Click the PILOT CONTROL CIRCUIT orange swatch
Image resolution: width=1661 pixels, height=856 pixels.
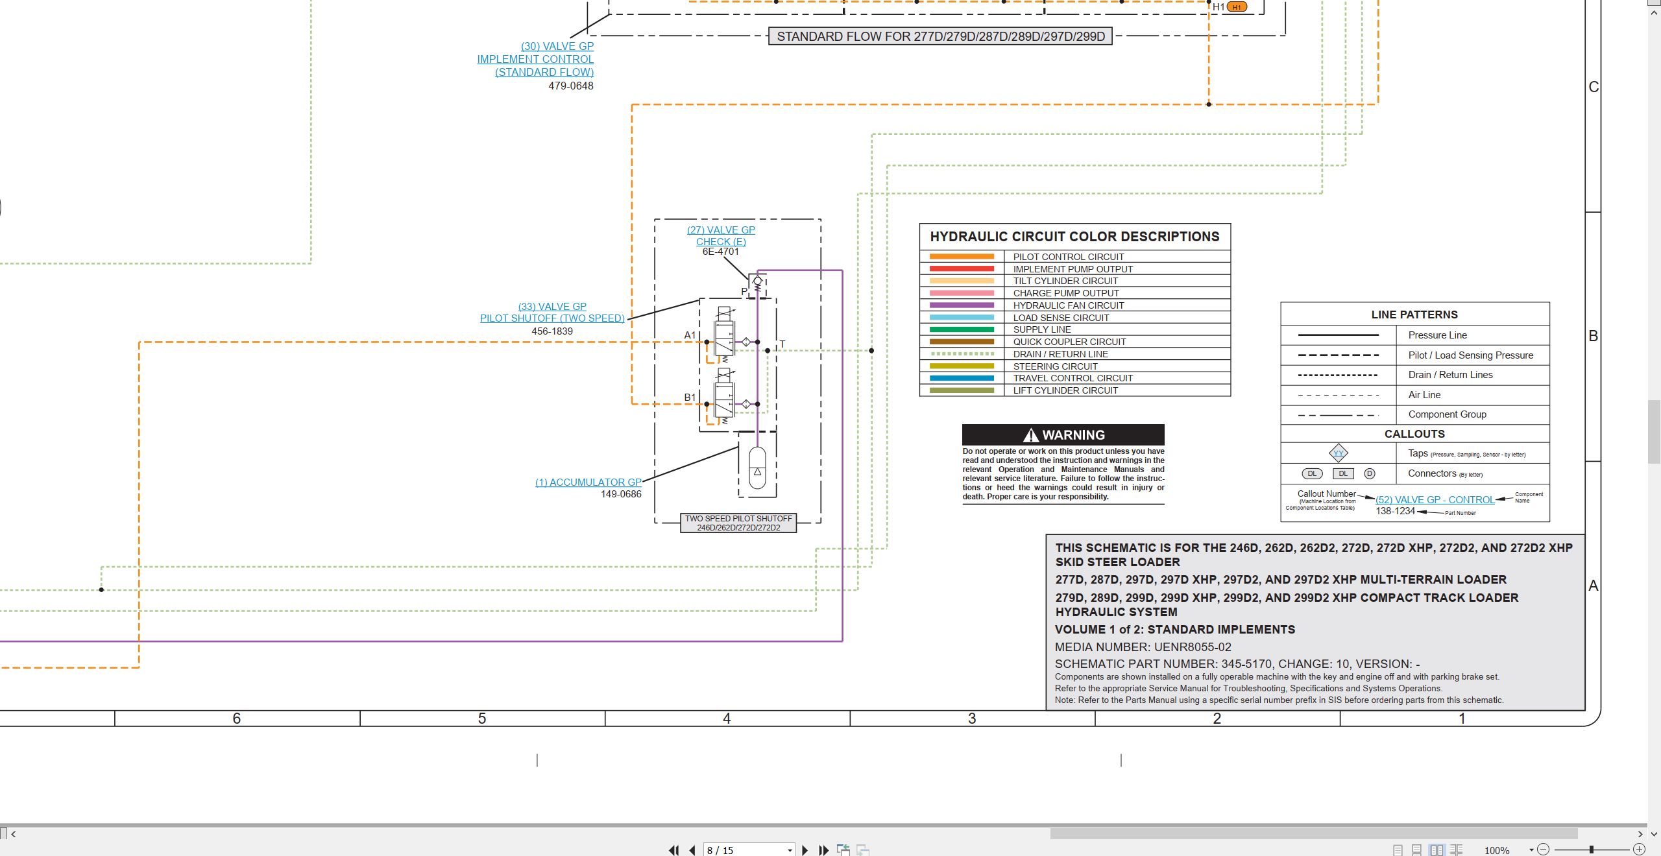pos(962,256)
